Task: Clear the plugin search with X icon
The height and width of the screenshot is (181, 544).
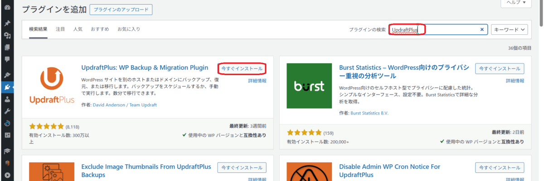Action: [x=482, y=29]
